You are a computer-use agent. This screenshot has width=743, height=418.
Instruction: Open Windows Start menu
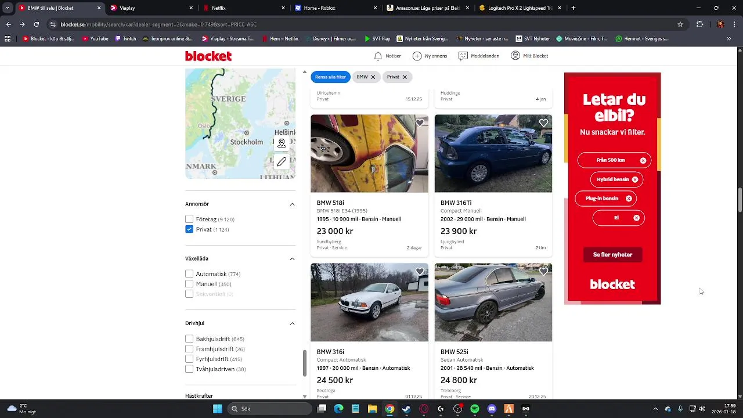(x=218, y=409)
